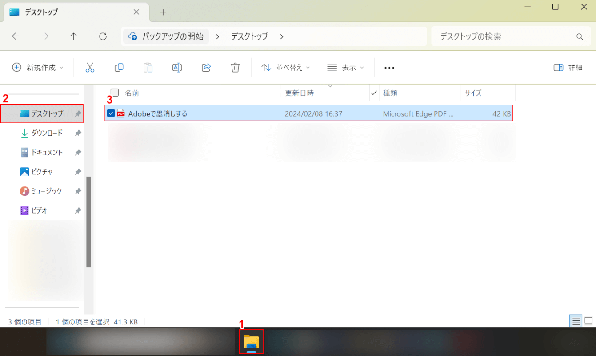The width and height of the screenshot is (596, 356).
Task: Sort by the サイズ column header
Action: tap(473, 93)
